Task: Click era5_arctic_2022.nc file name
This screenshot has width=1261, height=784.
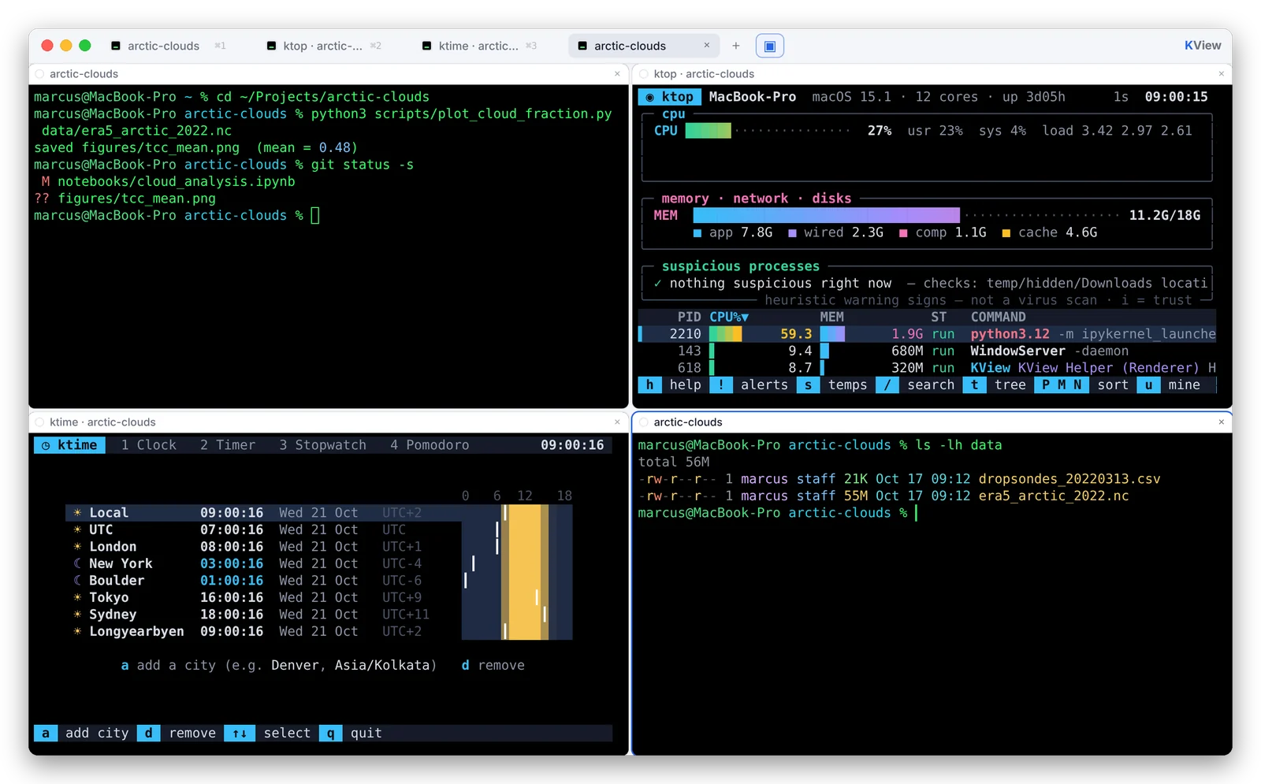Action: click(x=1053, y=496)
